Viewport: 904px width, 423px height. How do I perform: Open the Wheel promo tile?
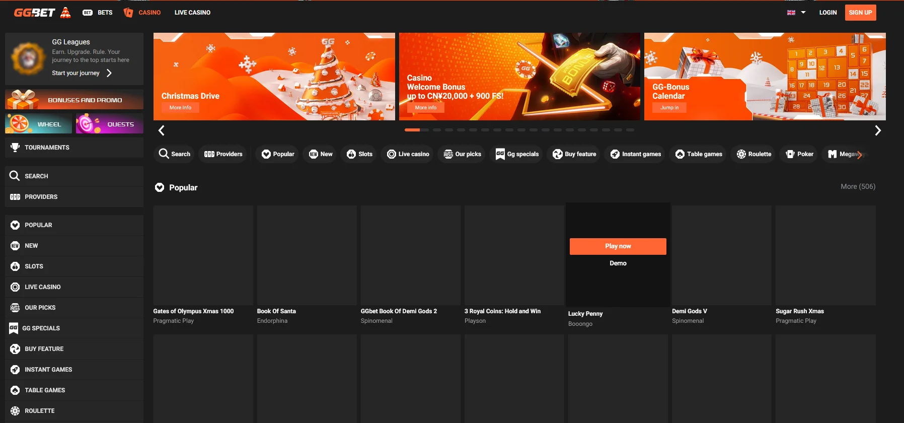(39, 124)
